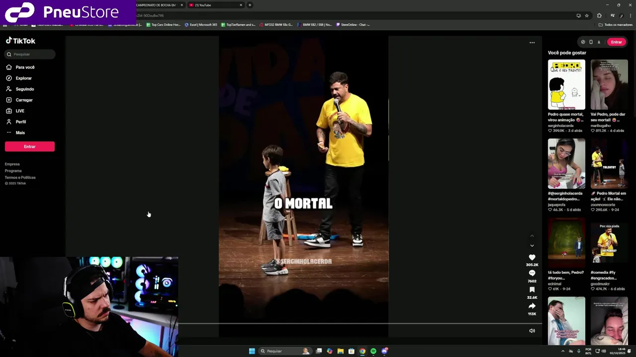Open the browser extensions puzzle icon
The width and height of the screenshot is (636, 357).
pos(599,15)
